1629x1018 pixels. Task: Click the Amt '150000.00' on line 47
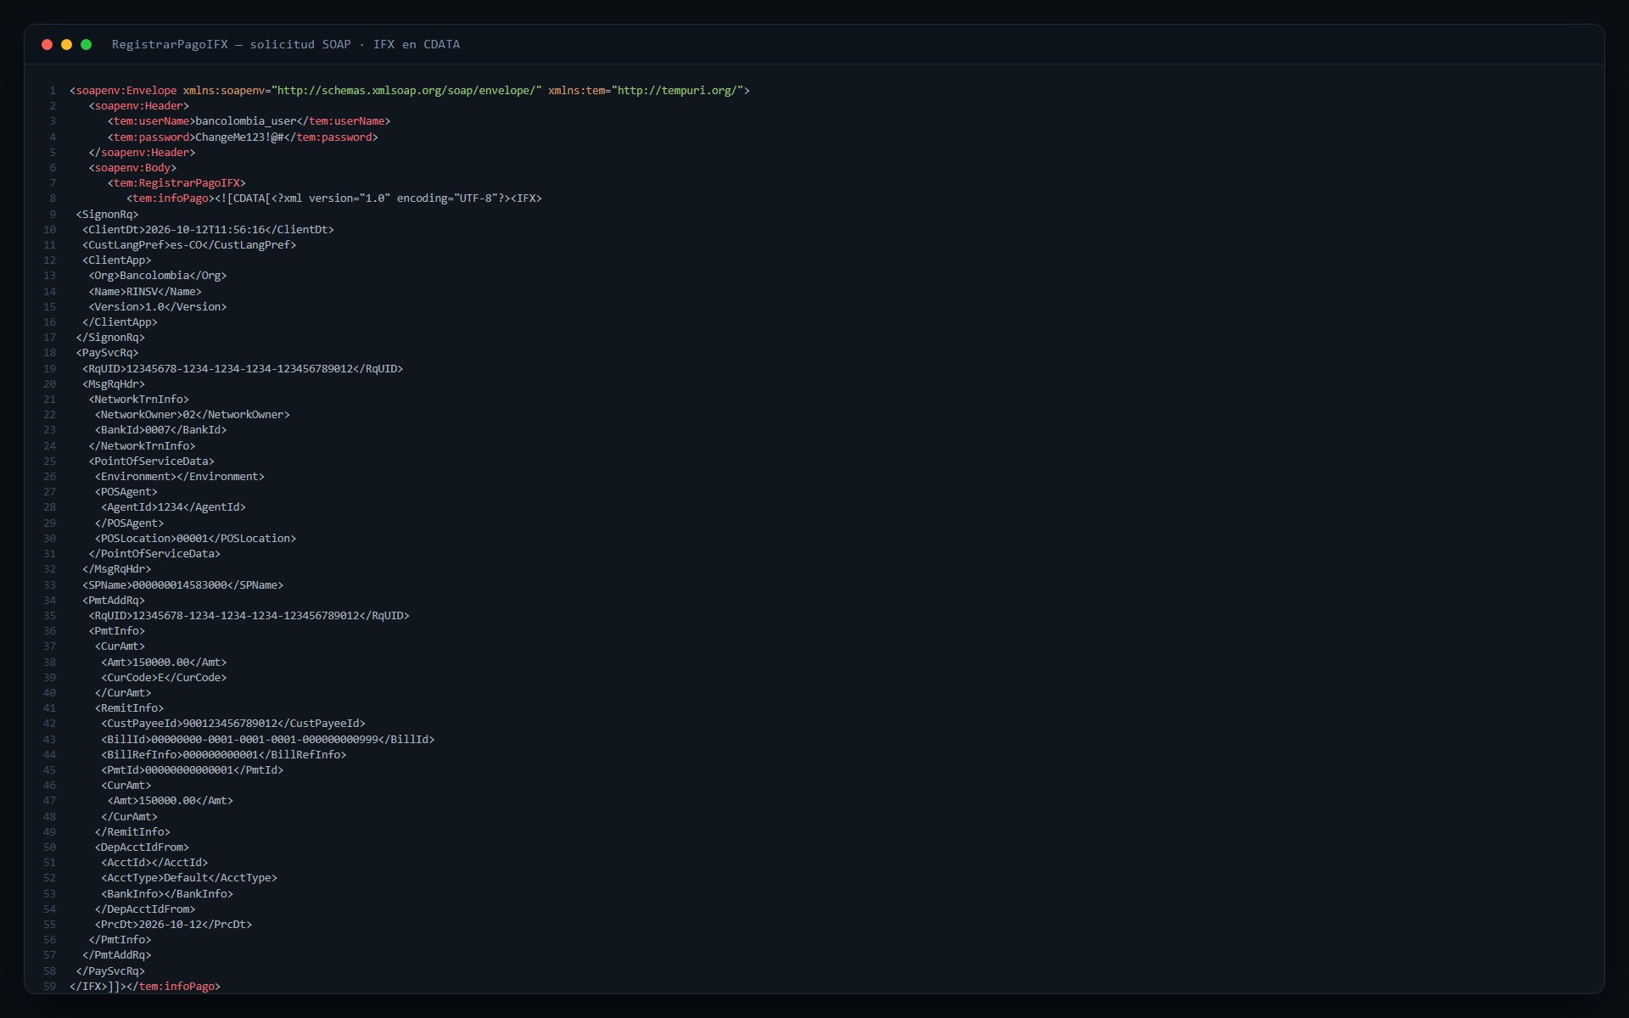point(167,801)
